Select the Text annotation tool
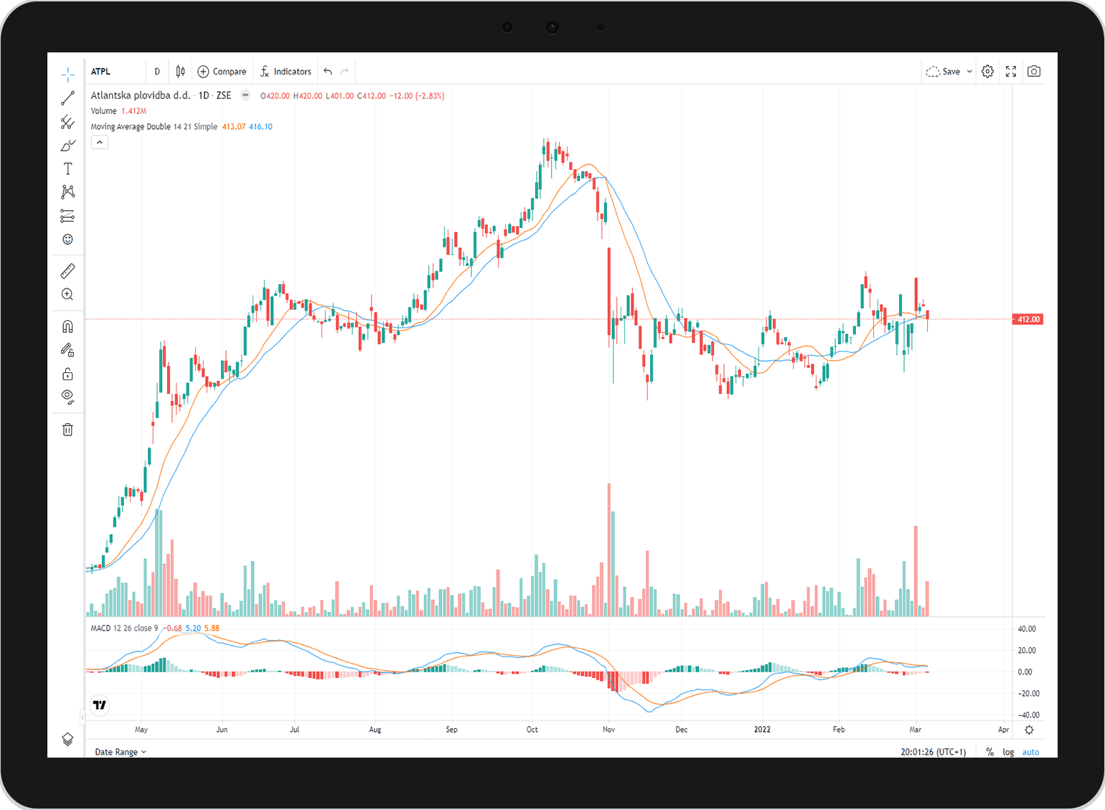Viewport: 1105px width, 810px height. (x=67, y=169)
